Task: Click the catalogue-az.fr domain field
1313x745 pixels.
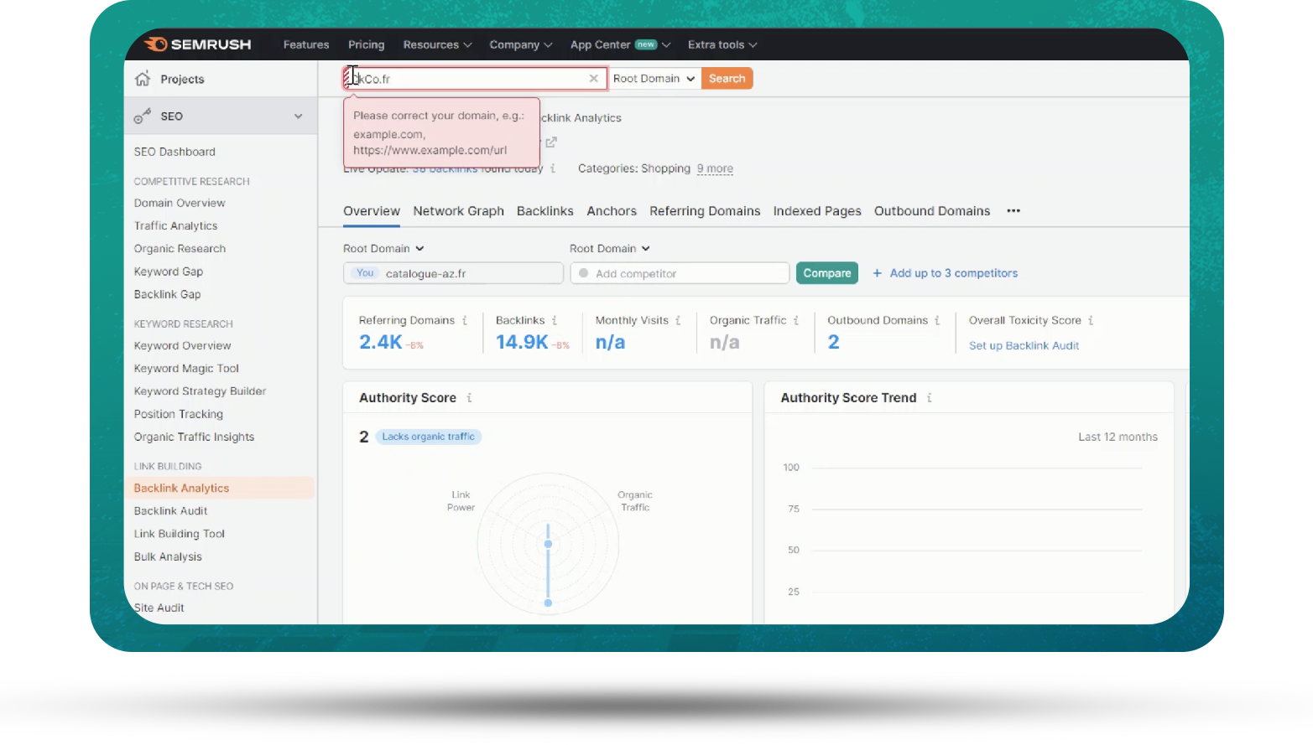Action: (453, 273)
